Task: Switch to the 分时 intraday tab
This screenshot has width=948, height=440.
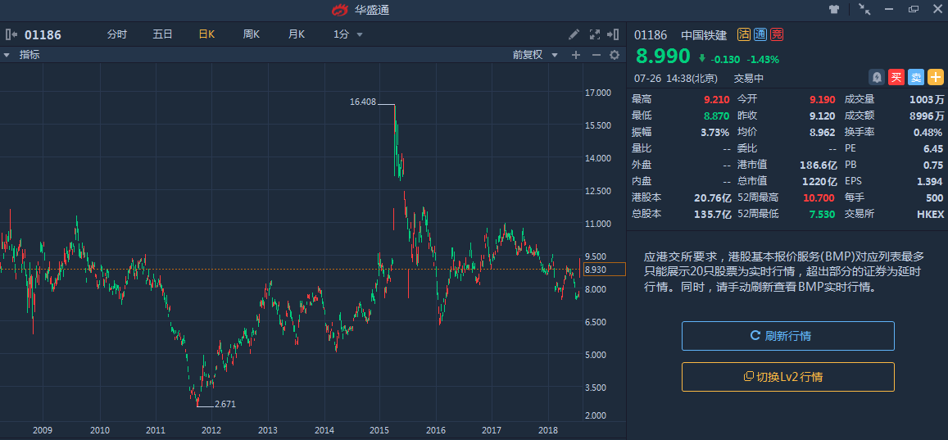Action: 117,34
